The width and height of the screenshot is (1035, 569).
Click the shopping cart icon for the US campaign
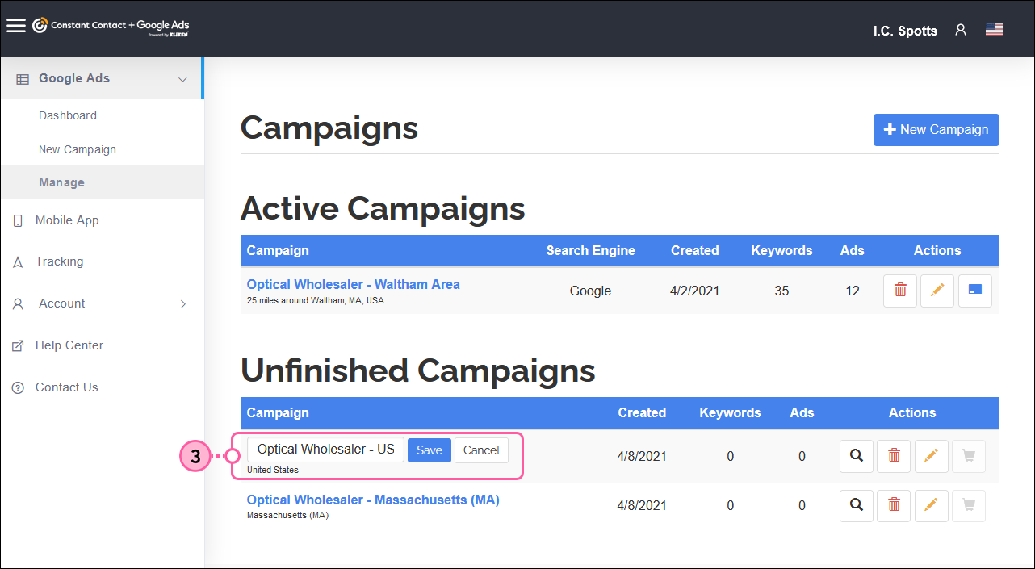click(968, 456)
